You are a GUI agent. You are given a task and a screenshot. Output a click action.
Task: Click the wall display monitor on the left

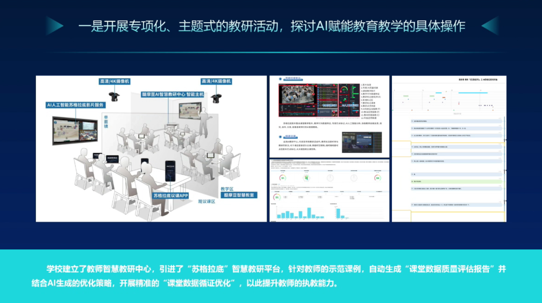[75, 130]
